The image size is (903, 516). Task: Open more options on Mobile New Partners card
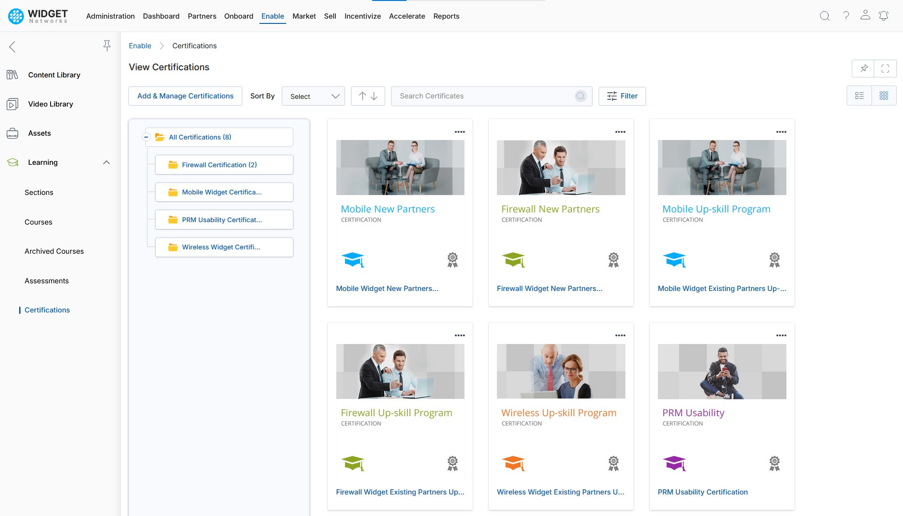coord(460,132)
